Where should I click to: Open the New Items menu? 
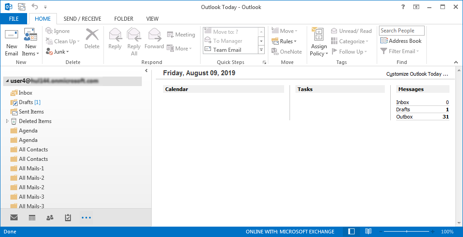click(30, 42)
